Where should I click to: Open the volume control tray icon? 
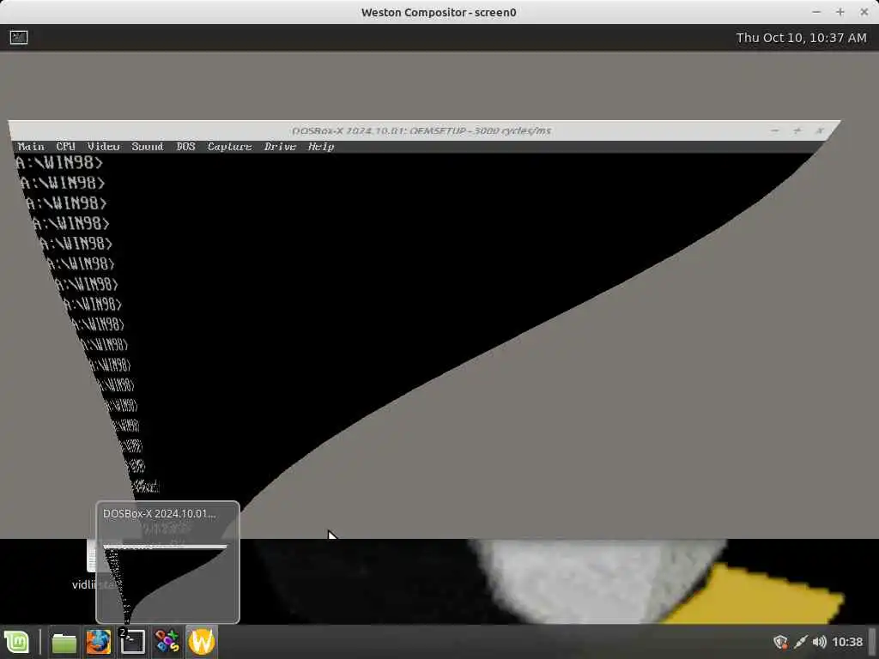819,642
